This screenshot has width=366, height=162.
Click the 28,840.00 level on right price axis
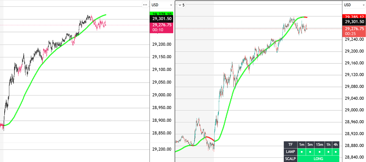(354, 157)
